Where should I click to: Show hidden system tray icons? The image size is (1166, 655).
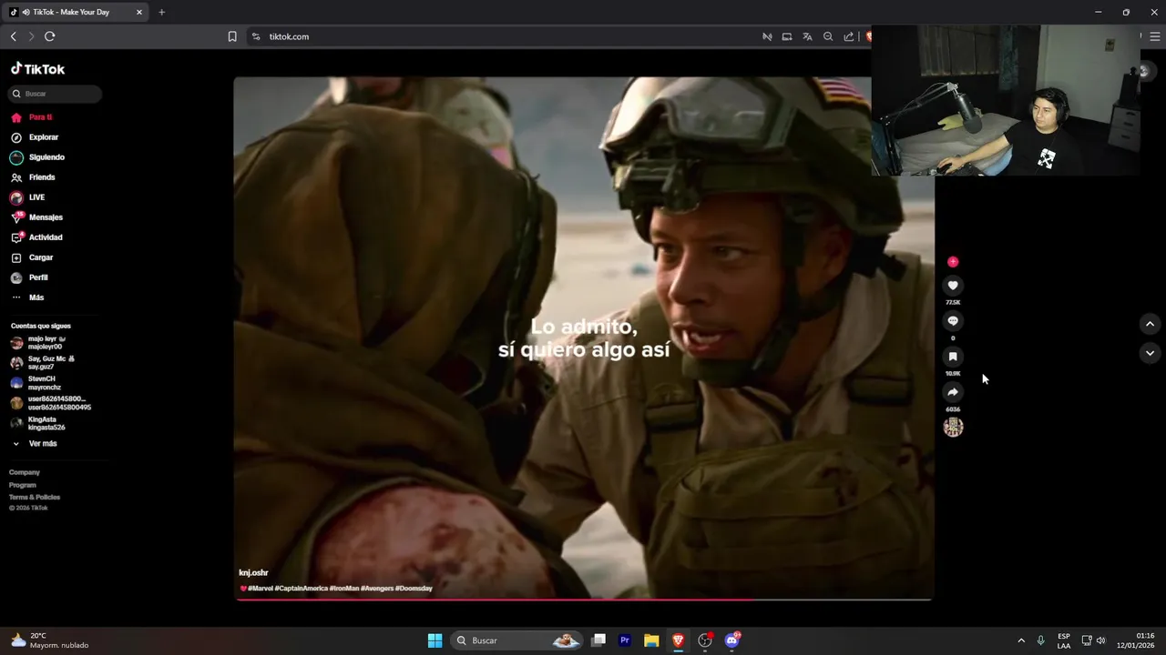[1021, 640]
